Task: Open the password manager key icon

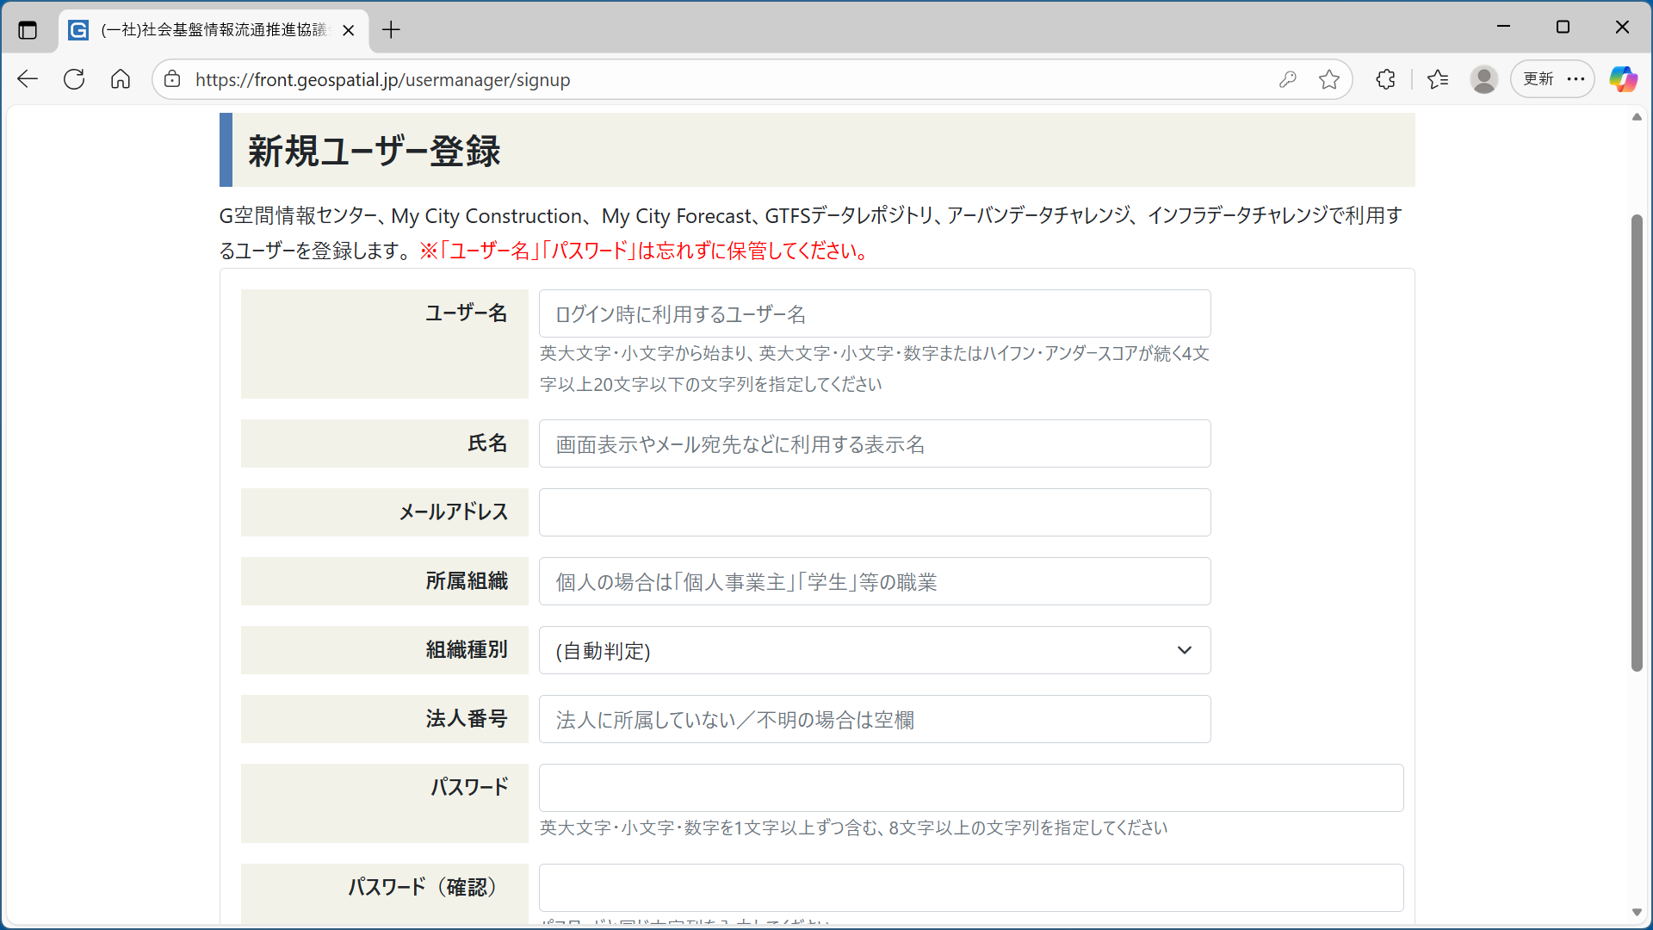Action: pos(1288,79)
